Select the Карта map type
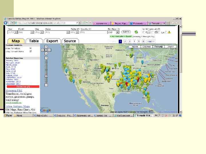 click(x=135, y=46)
